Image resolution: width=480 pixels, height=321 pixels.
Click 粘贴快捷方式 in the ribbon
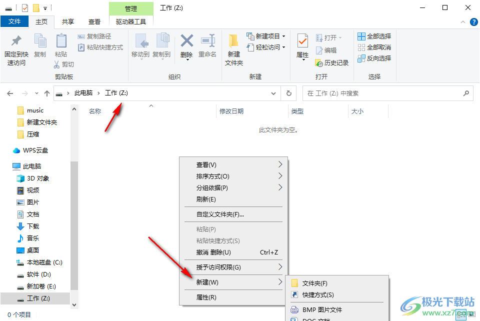click(x=100, y=47)
